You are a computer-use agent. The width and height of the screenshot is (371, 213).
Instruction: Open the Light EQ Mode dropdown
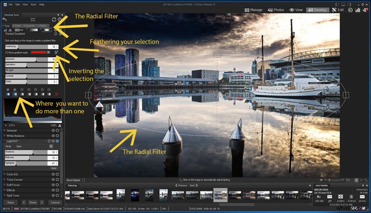pos(51,146)
